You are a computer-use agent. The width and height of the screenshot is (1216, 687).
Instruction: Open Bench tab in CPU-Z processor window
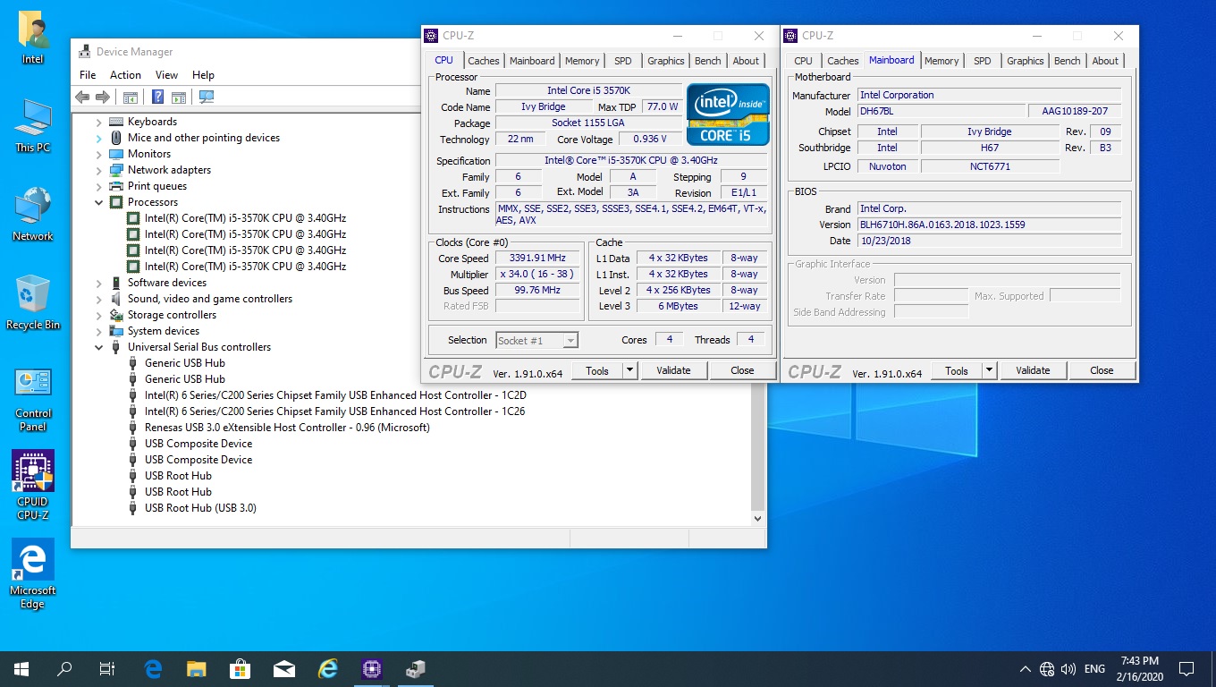pyautogui.click(x=708, y=61)
